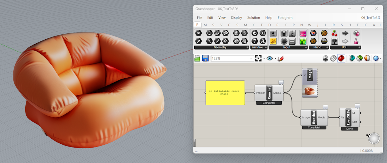Image resolution: width=387 pixels, height=163 pixels.
Task: Open named views eye icon
Action: click(269, 58)
